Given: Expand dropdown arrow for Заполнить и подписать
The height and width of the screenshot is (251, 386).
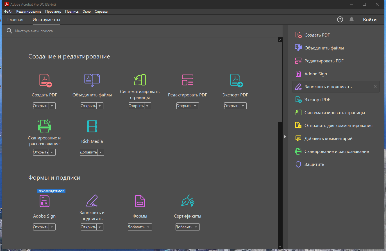Looking at the screenshot, I should pos(100,227).
